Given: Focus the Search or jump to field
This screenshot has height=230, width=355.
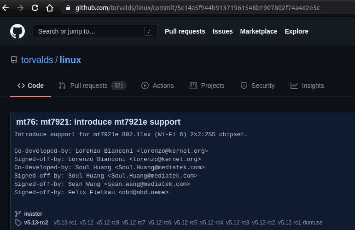Looking at the screenshot, I should point(95,31).
